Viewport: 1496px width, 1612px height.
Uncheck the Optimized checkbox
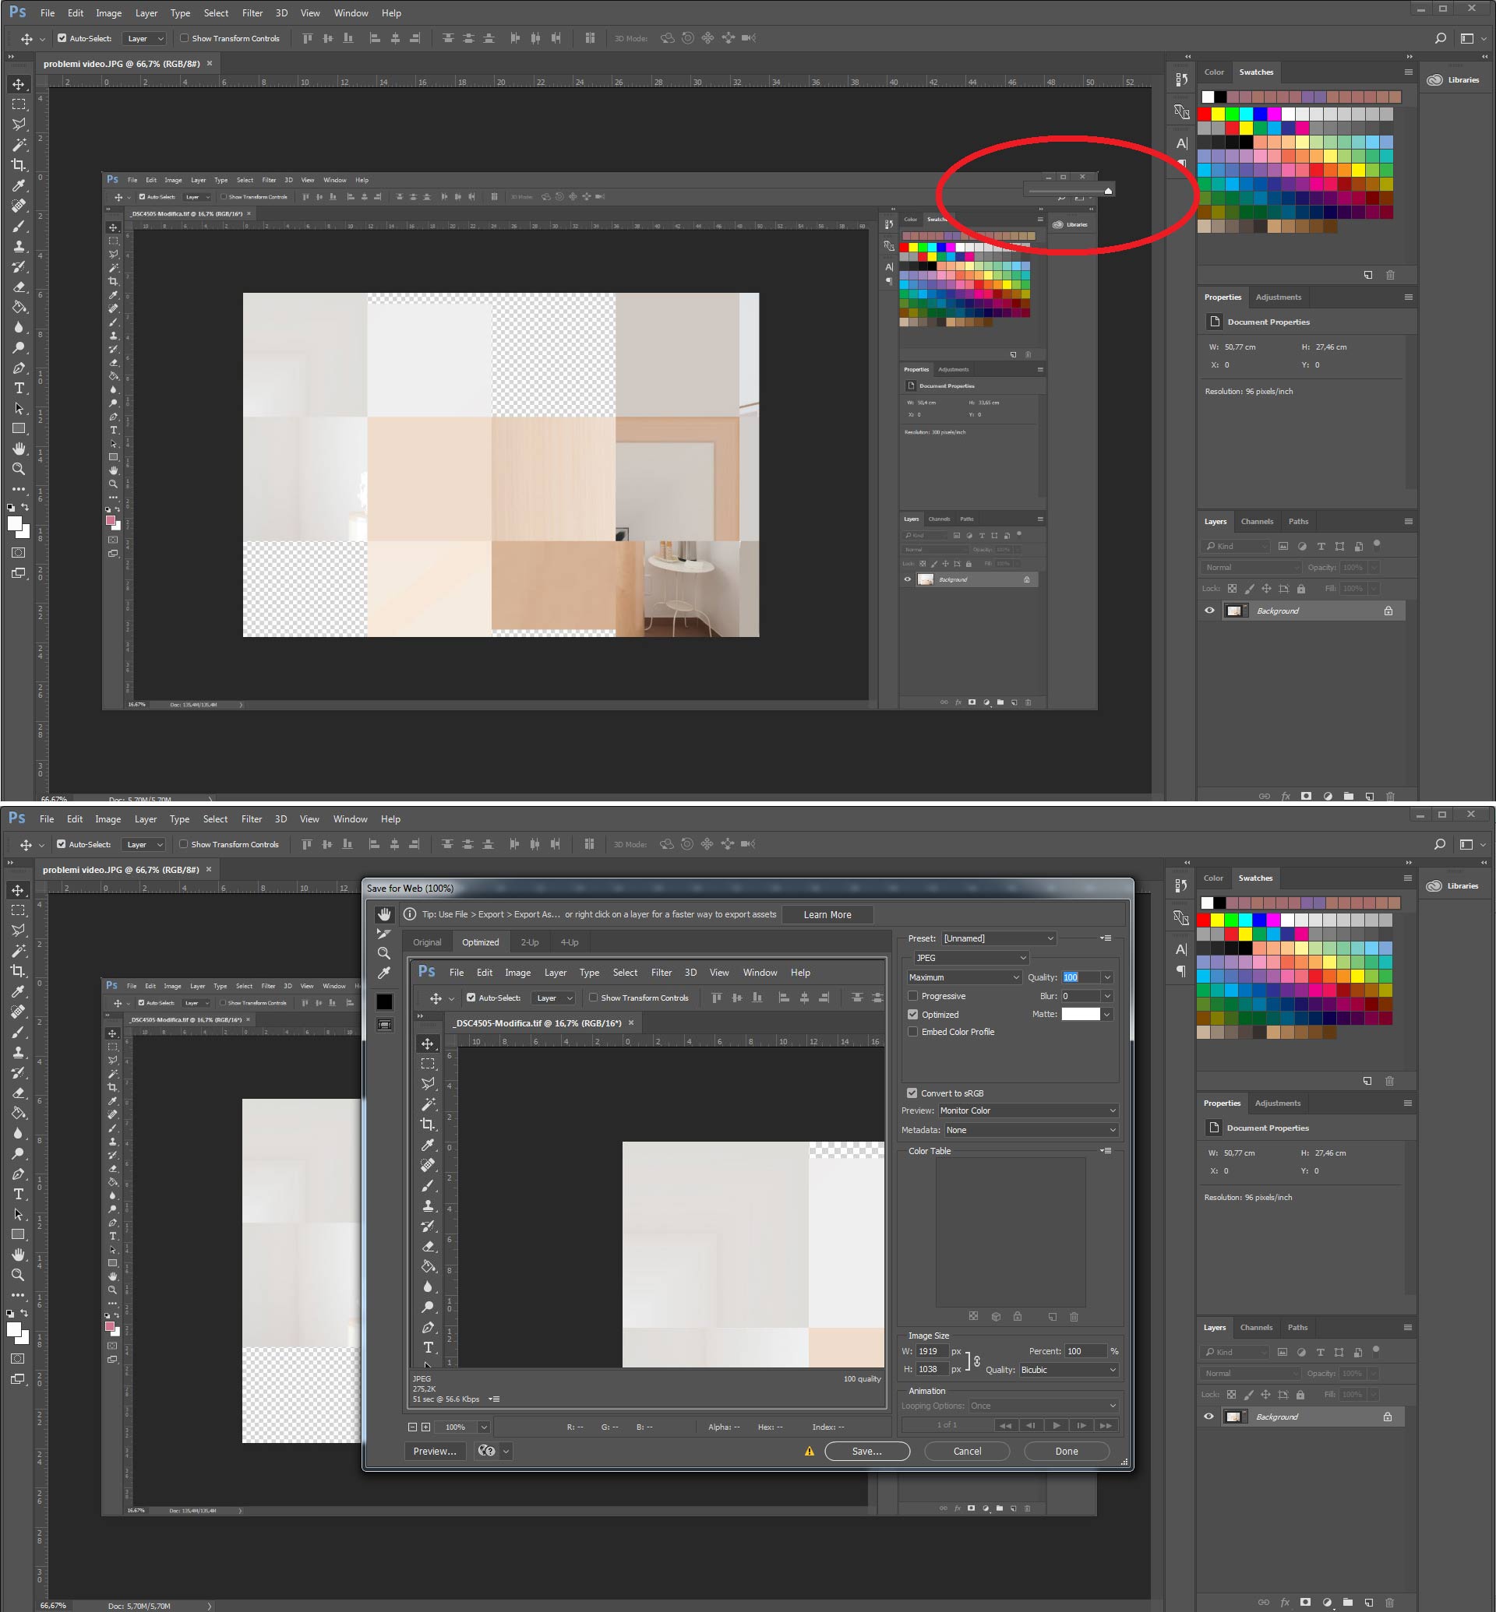coord(913,1015)
